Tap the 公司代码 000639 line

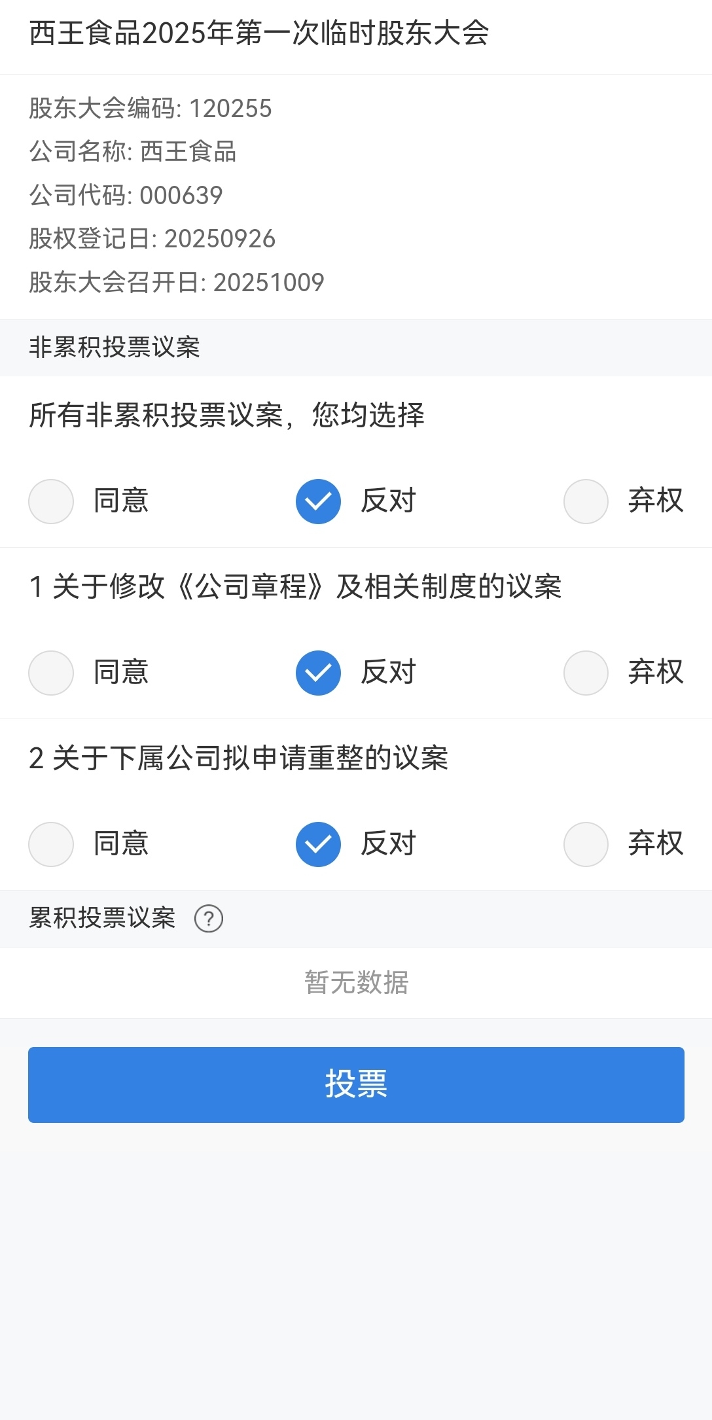coord(126,195)
